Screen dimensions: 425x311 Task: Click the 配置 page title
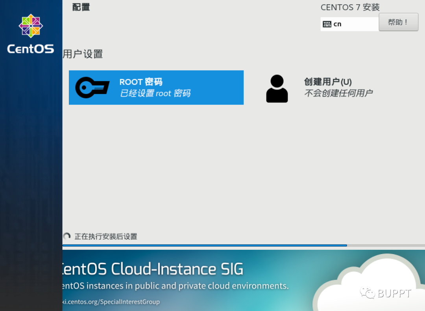coord(81,7)
